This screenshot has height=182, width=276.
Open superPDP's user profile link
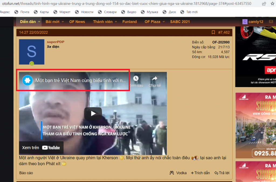tap(56, 42)
